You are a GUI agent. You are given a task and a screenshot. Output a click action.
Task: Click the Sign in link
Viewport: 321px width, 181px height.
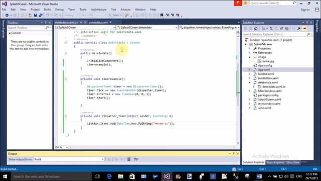[305, 10]
